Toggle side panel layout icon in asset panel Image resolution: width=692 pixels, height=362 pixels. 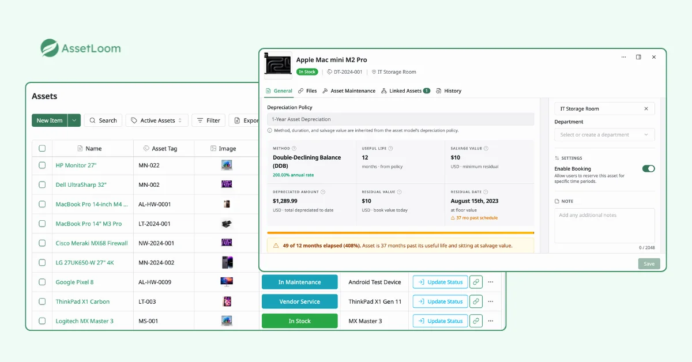(x=638, y=57)
